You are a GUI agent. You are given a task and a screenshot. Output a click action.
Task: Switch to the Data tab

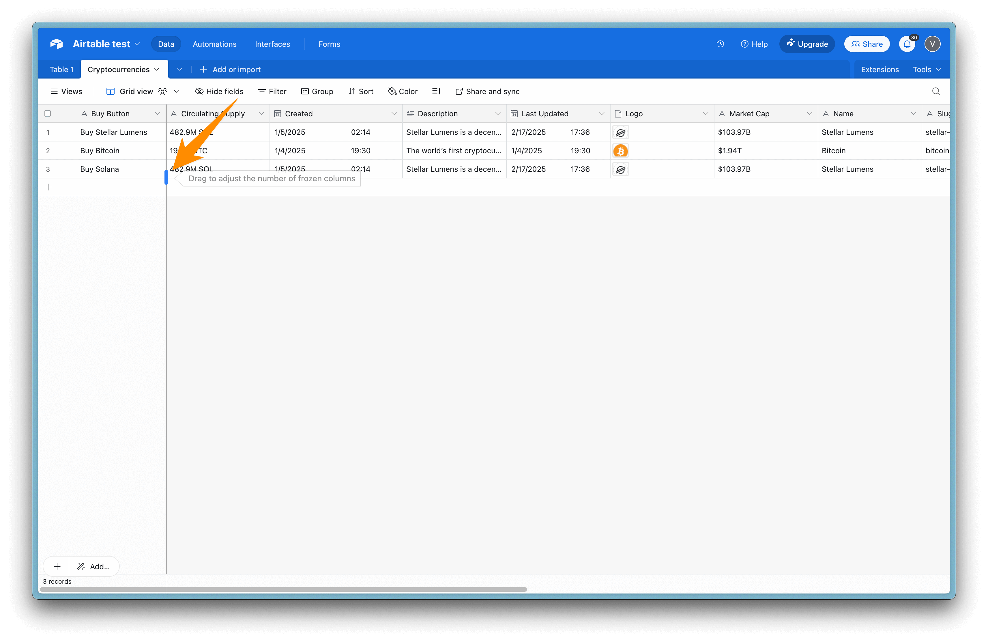coord(166,44)
